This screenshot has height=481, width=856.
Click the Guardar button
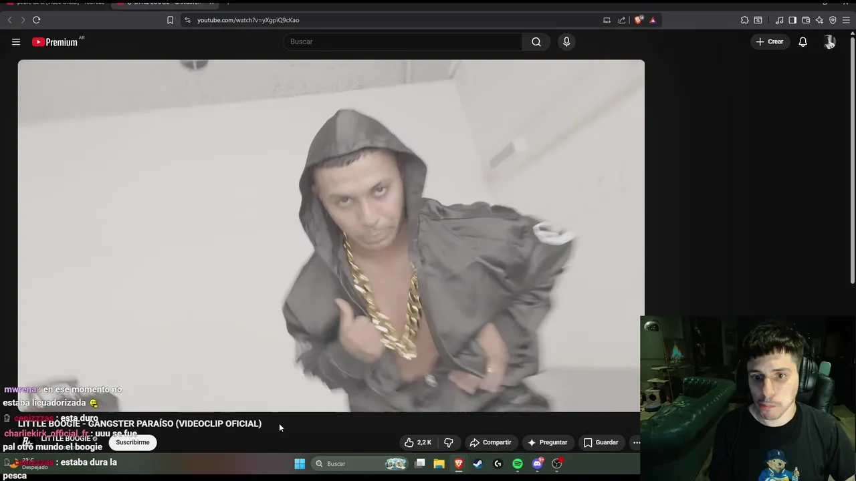(x=601, y=442)
